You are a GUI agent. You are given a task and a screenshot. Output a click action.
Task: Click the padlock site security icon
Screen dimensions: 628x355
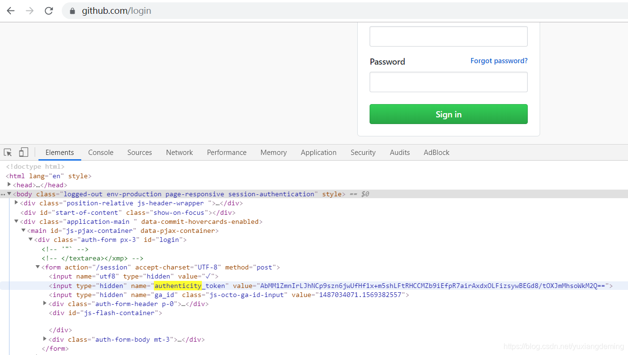tap(73, 11)
